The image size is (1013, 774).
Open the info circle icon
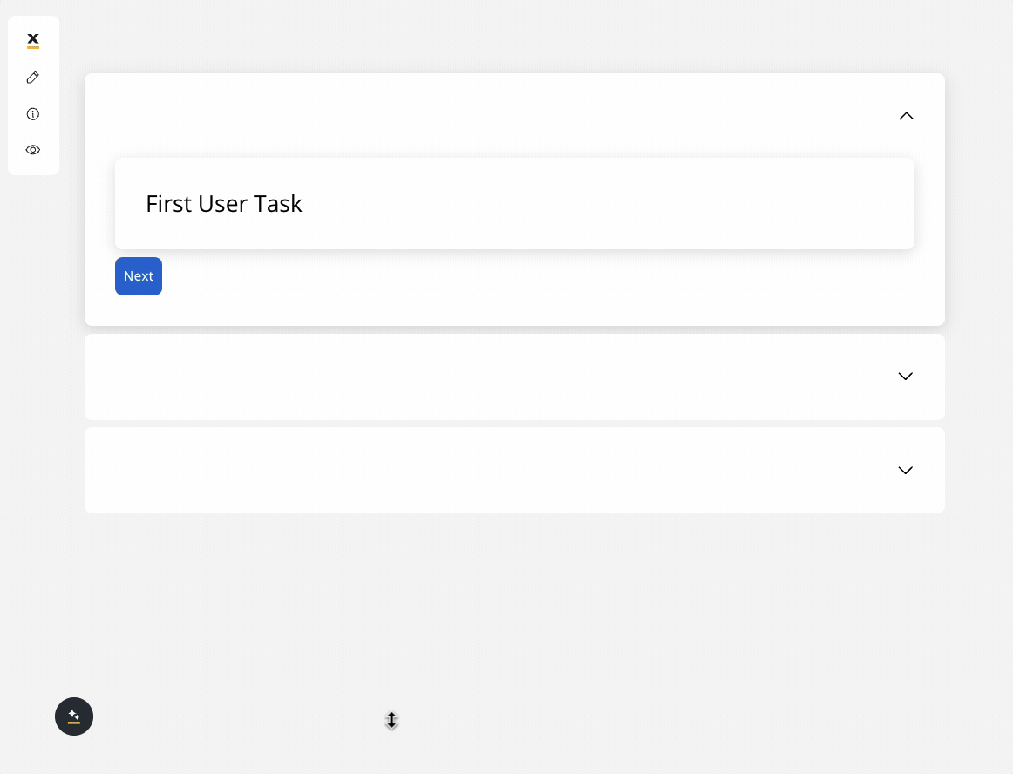(x=33, y=114)
